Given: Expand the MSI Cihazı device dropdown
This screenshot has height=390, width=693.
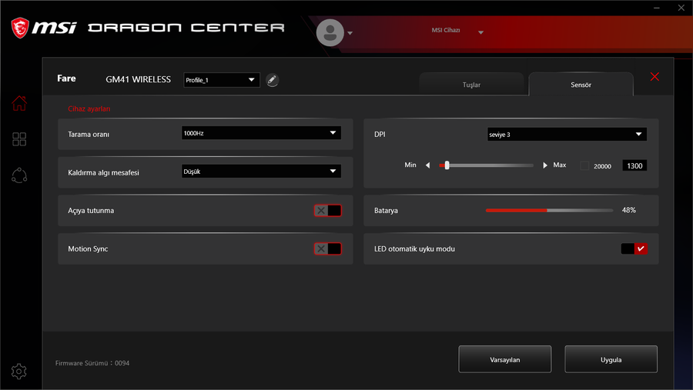Looking at the screenshot, I should [x=480, y=32].
